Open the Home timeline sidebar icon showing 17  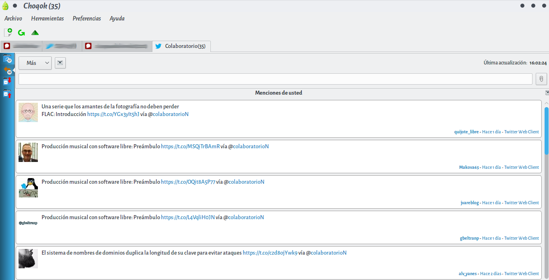tap(7, 59)
